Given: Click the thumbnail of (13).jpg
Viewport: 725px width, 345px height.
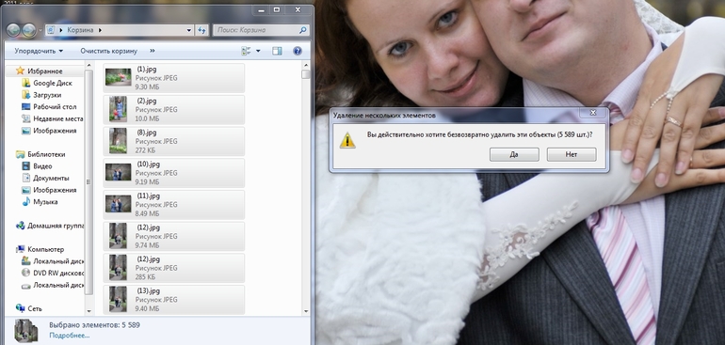Looking at the screenshot, I should pyautogui.click(x=119, y=299).
